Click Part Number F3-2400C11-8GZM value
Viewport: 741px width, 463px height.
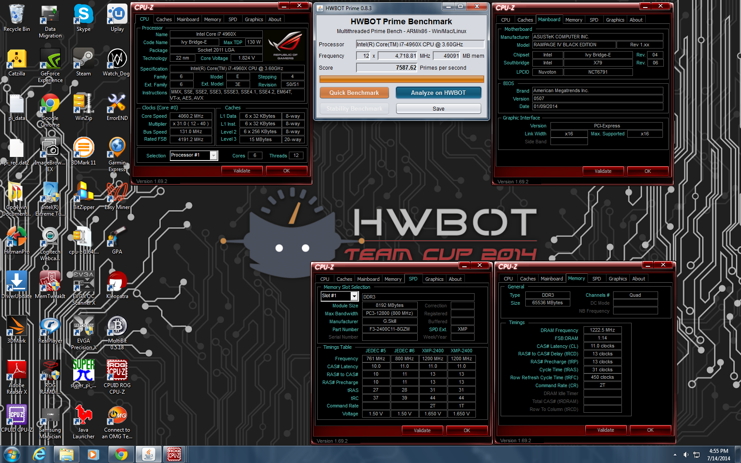click(x=389, y=329)
